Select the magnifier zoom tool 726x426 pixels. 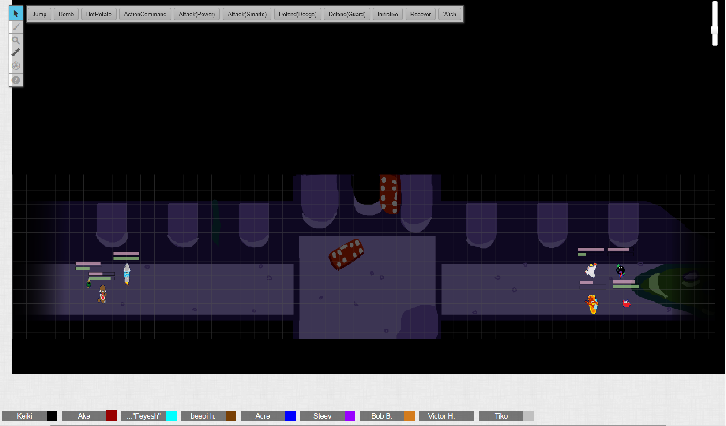point(16,40)
